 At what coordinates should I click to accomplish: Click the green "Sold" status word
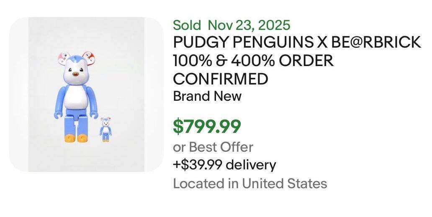point(187,25)
